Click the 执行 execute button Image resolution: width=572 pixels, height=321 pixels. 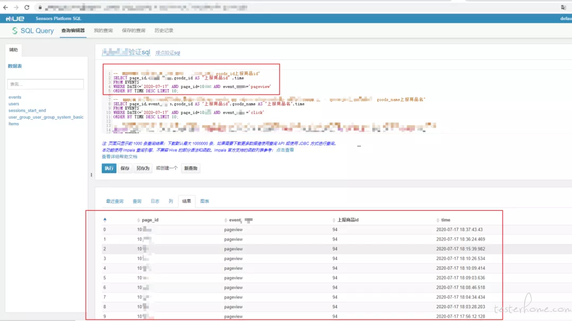(109, 168)
